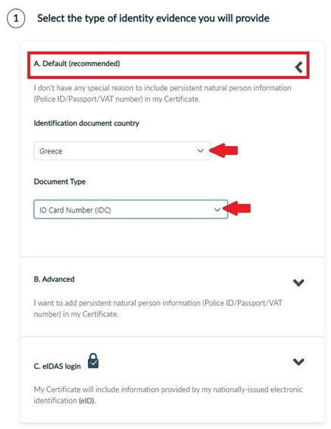This screenshot has height=429, width=331.
Task: Expand the B. Advanced section chevron
Action: (x=298, y=282)
